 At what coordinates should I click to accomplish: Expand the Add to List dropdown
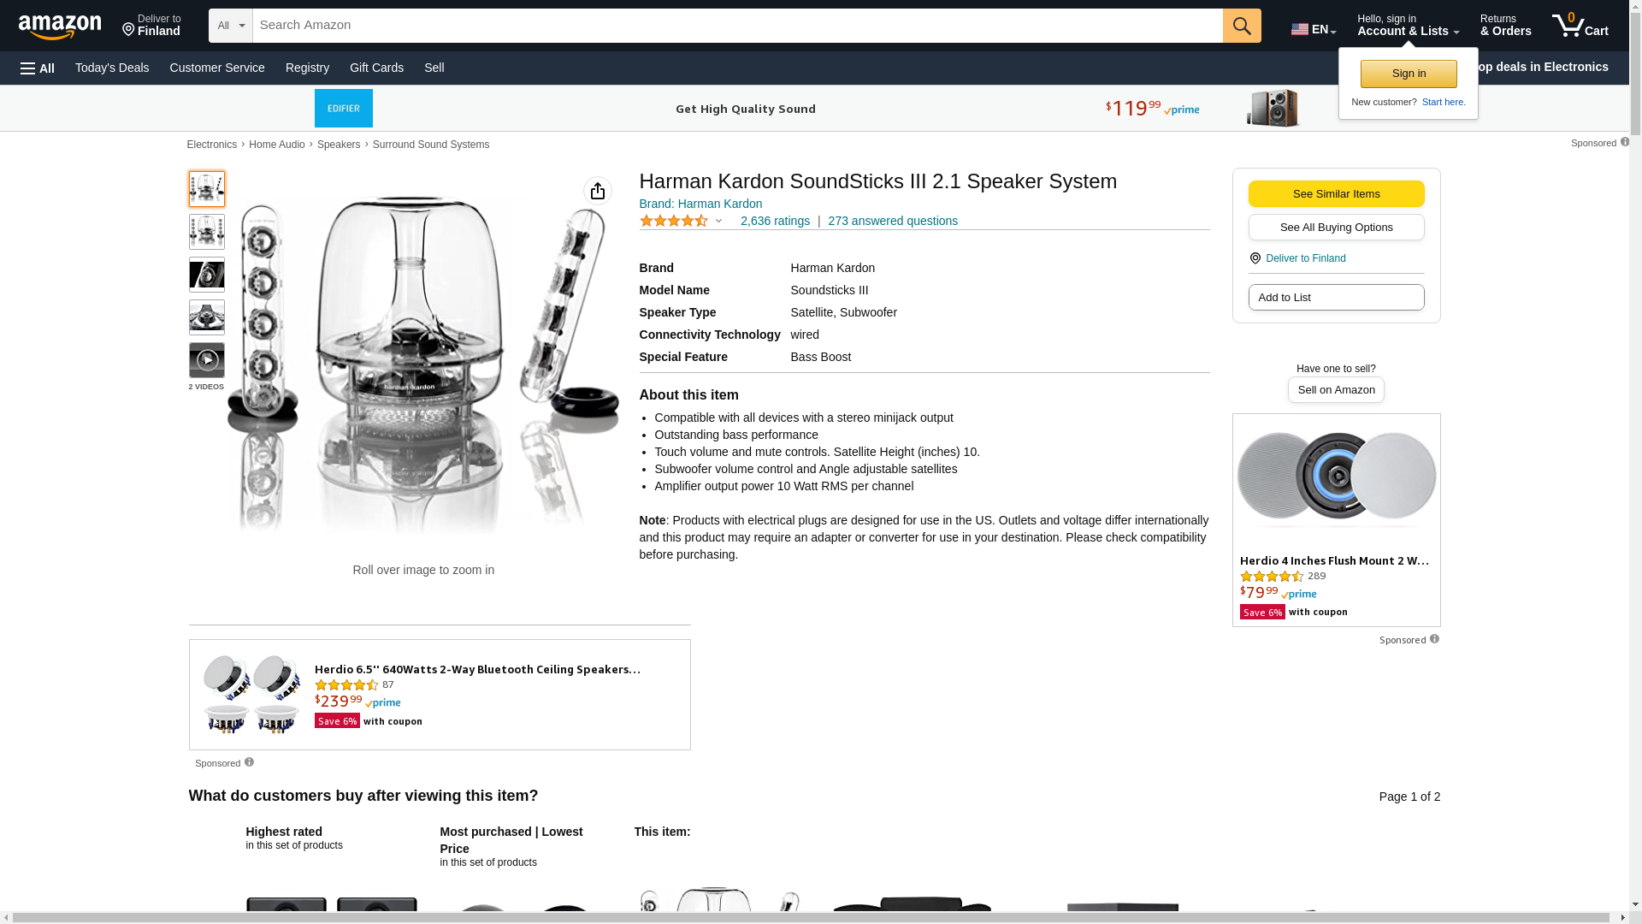pyautogui.click(x=1336, y=297)
